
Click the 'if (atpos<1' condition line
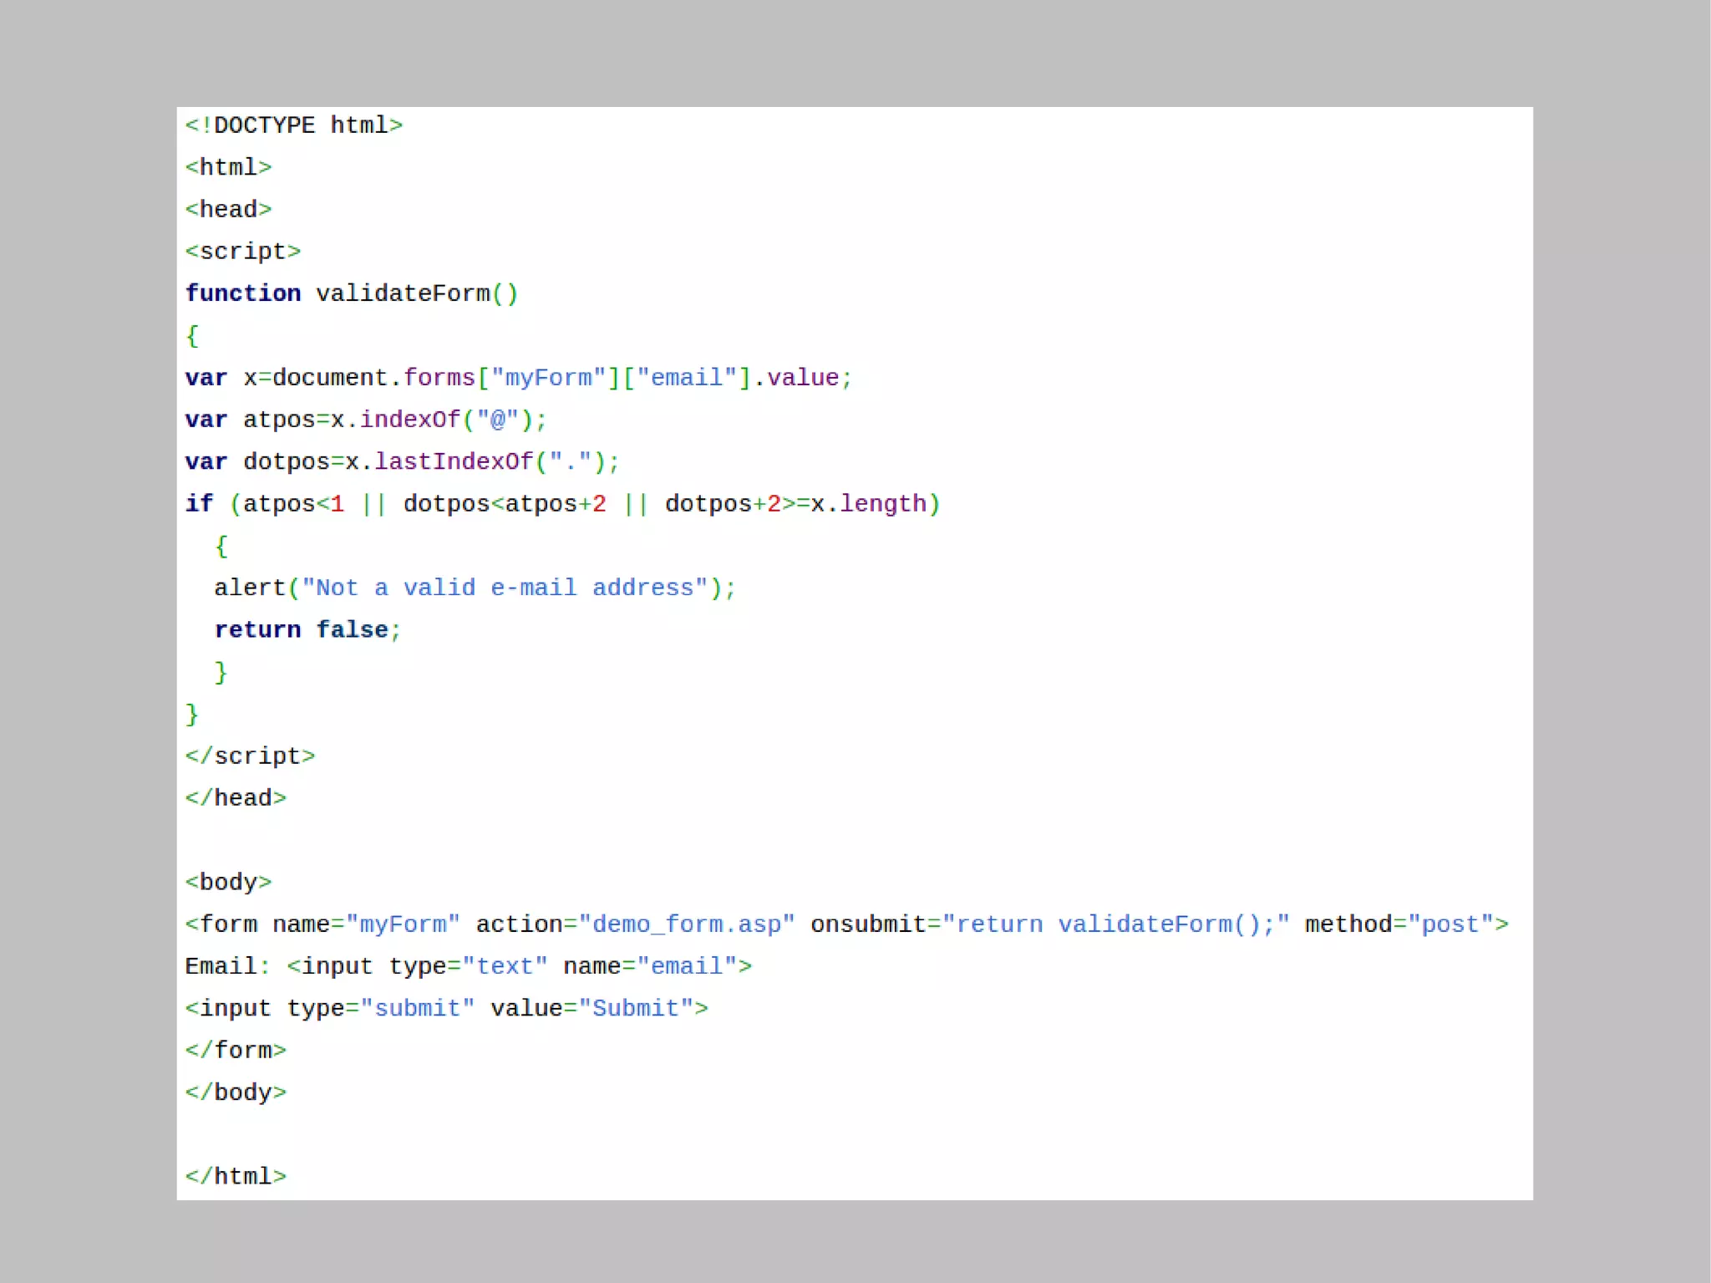click(563, 504)
